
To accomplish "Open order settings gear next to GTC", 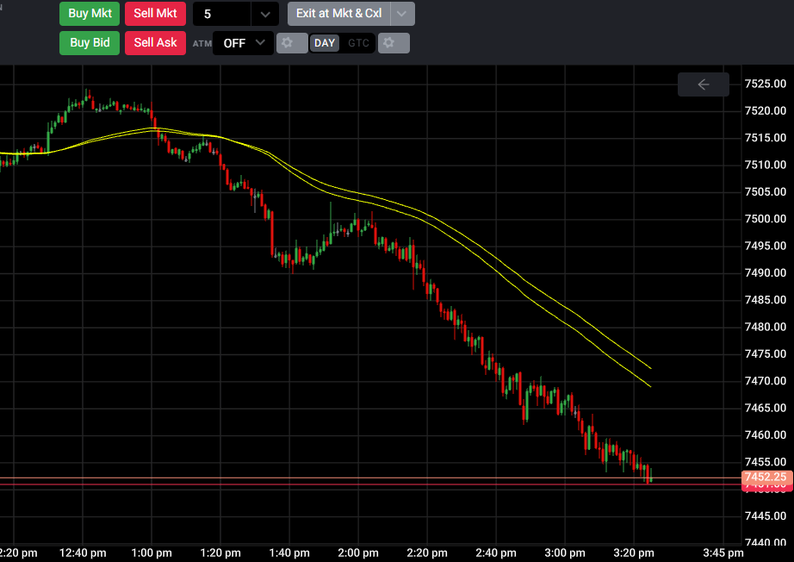I will pos(394,43).
